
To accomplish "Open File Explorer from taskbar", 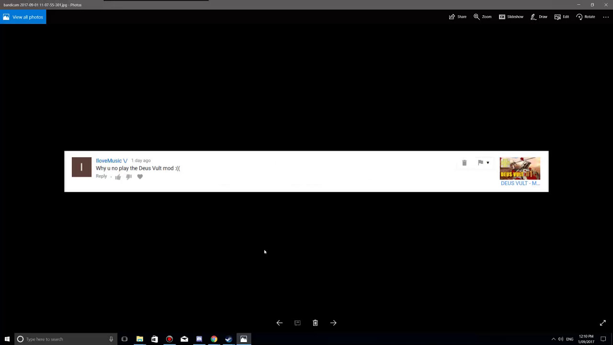I will click(x=140, y=339).
